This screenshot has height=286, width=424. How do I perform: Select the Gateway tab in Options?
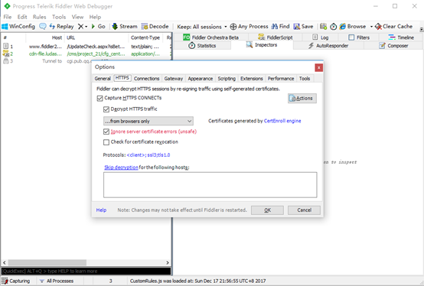(x=174, y=78)
